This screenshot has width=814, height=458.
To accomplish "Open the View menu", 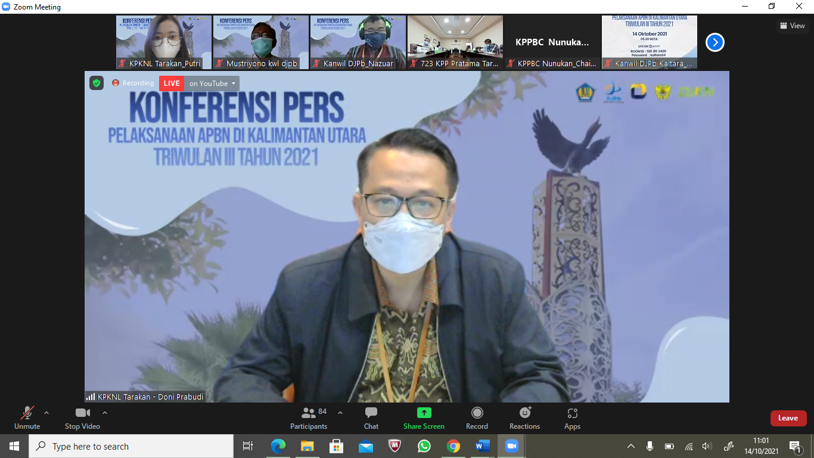I will coord(793,26).
